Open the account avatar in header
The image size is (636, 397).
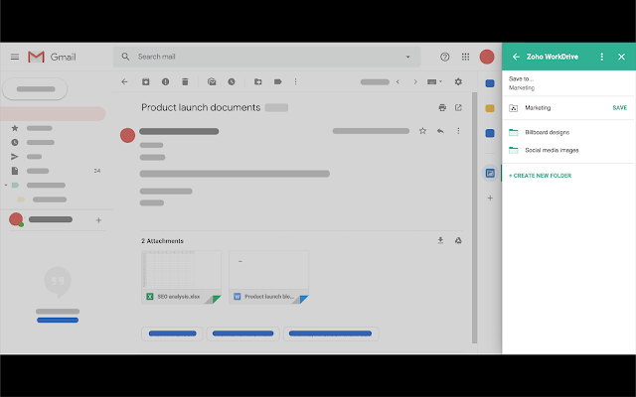point(487,57)
